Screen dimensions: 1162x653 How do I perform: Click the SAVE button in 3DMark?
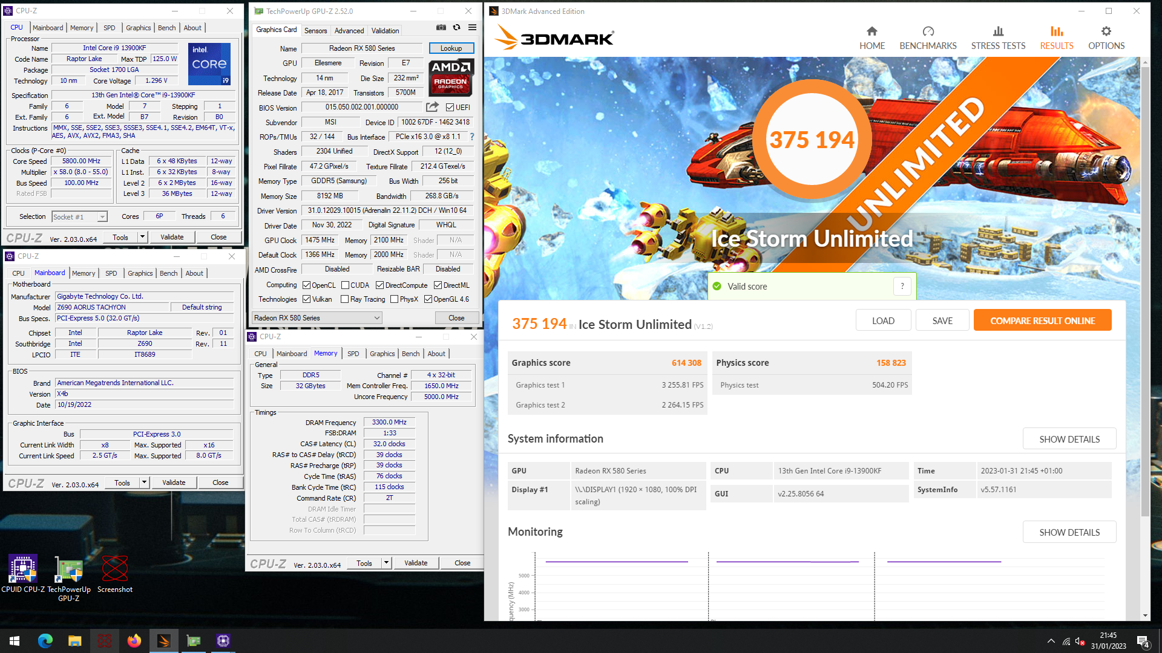pos(942,320)
